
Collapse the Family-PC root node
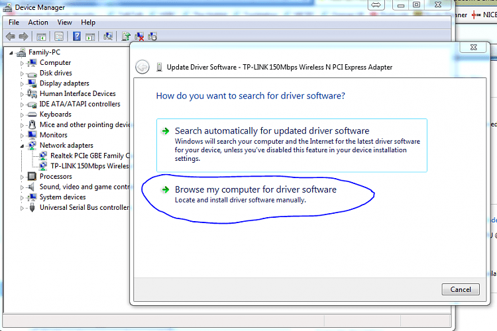(x=11, y=53)
